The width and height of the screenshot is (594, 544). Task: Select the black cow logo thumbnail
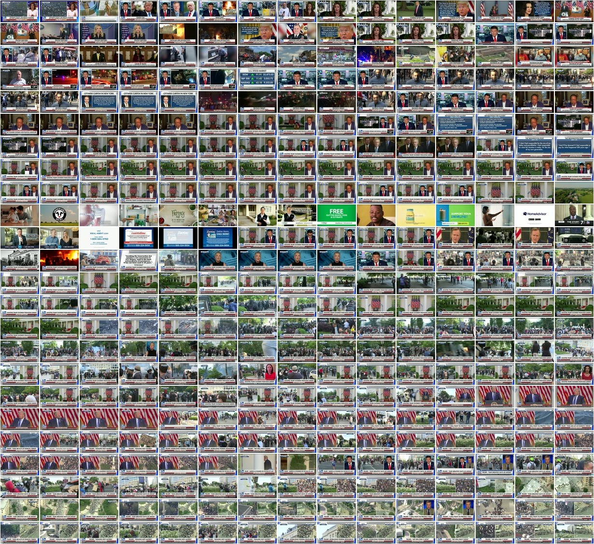pos(59,215)
